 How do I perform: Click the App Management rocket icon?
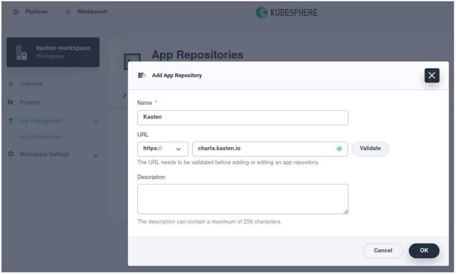point(11,120)
